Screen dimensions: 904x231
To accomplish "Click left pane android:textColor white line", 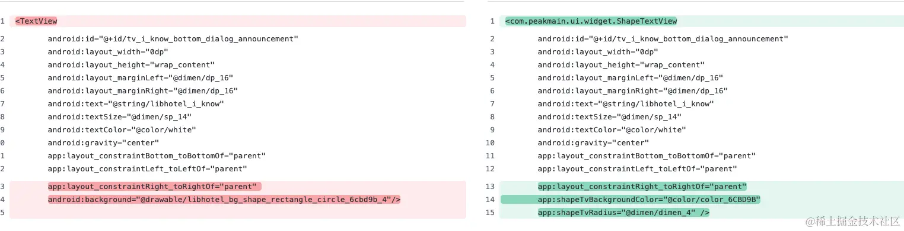I will pyautogui.click(x=122, y=130).
